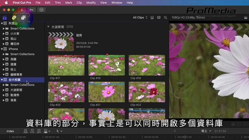Click the star event icon next to 高鐵
Screen dimensions: 249x140
[7, 59]
